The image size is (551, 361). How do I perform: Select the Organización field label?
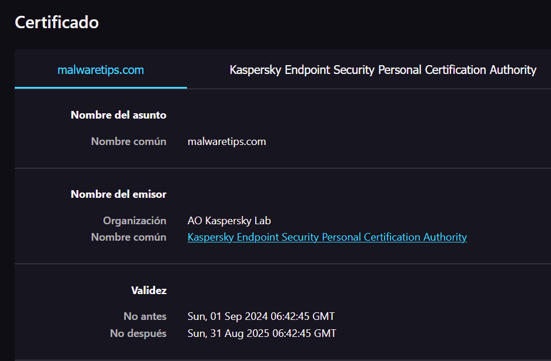[x=135, y=221]
